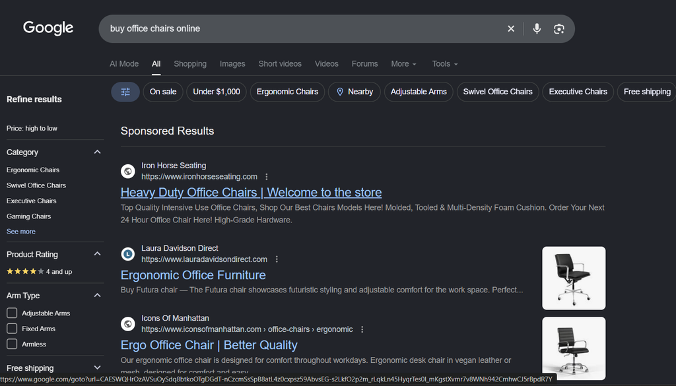
Task: Click the iconsofmanhattan.com breadcrumb URL text
Action: (247, 329)
